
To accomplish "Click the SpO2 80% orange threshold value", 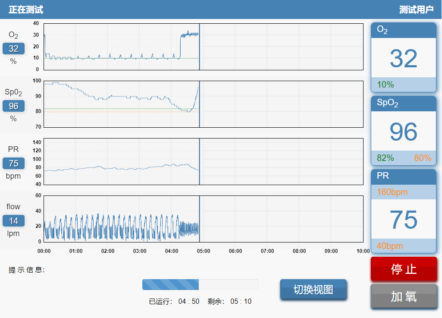I will tap(422, 158).
